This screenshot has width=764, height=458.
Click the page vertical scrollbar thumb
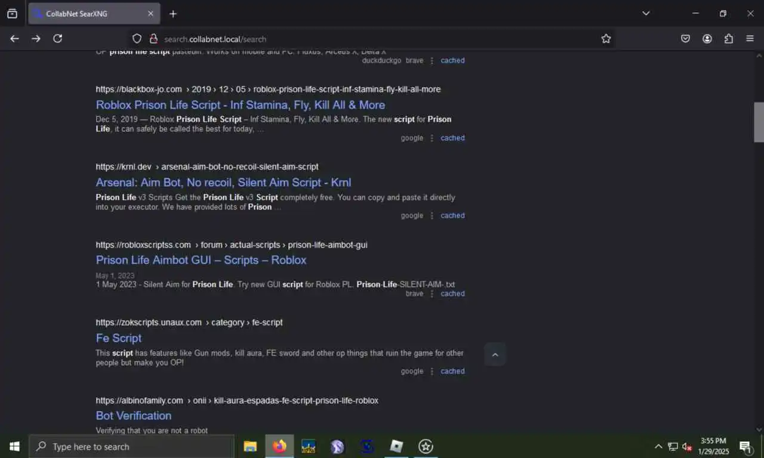[759, 122]
